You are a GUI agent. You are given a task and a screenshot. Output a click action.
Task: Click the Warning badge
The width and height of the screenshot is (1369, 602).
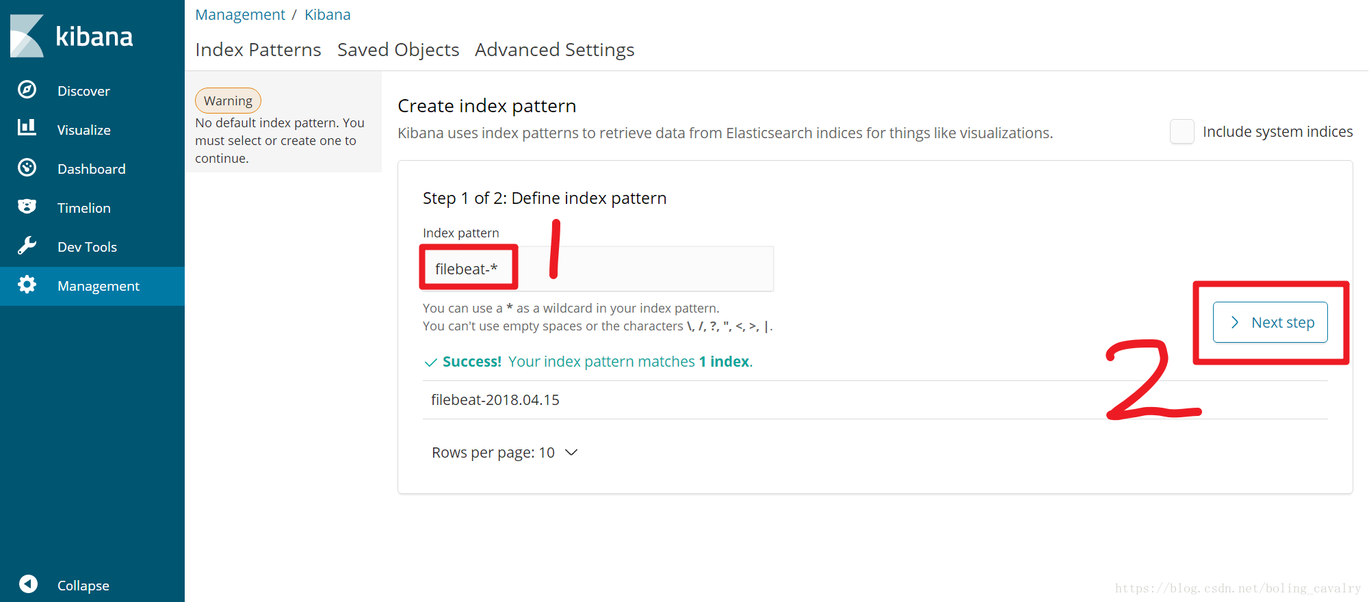point(228,101)
